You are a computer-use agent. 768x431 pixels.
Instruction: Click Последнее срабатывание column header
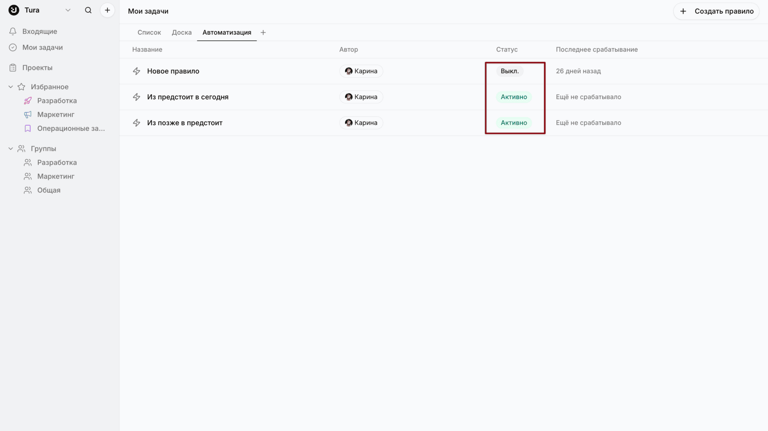pyautogui.click(x=597, y=49)
